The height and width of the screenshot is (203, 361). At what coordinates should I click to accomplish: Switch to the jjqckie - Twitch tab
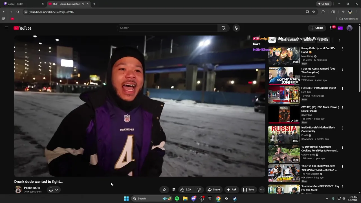(23, 4)
